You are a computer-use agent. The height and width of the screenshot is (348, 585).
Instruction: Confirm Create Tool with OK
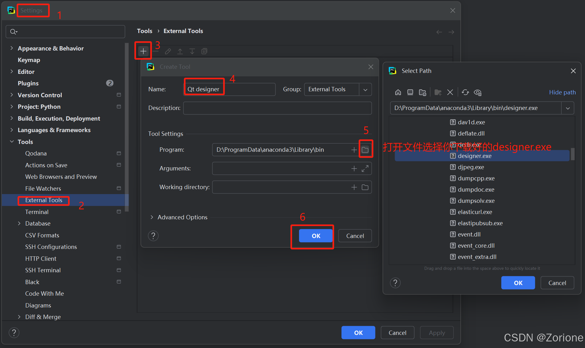(x=316, y=236)
